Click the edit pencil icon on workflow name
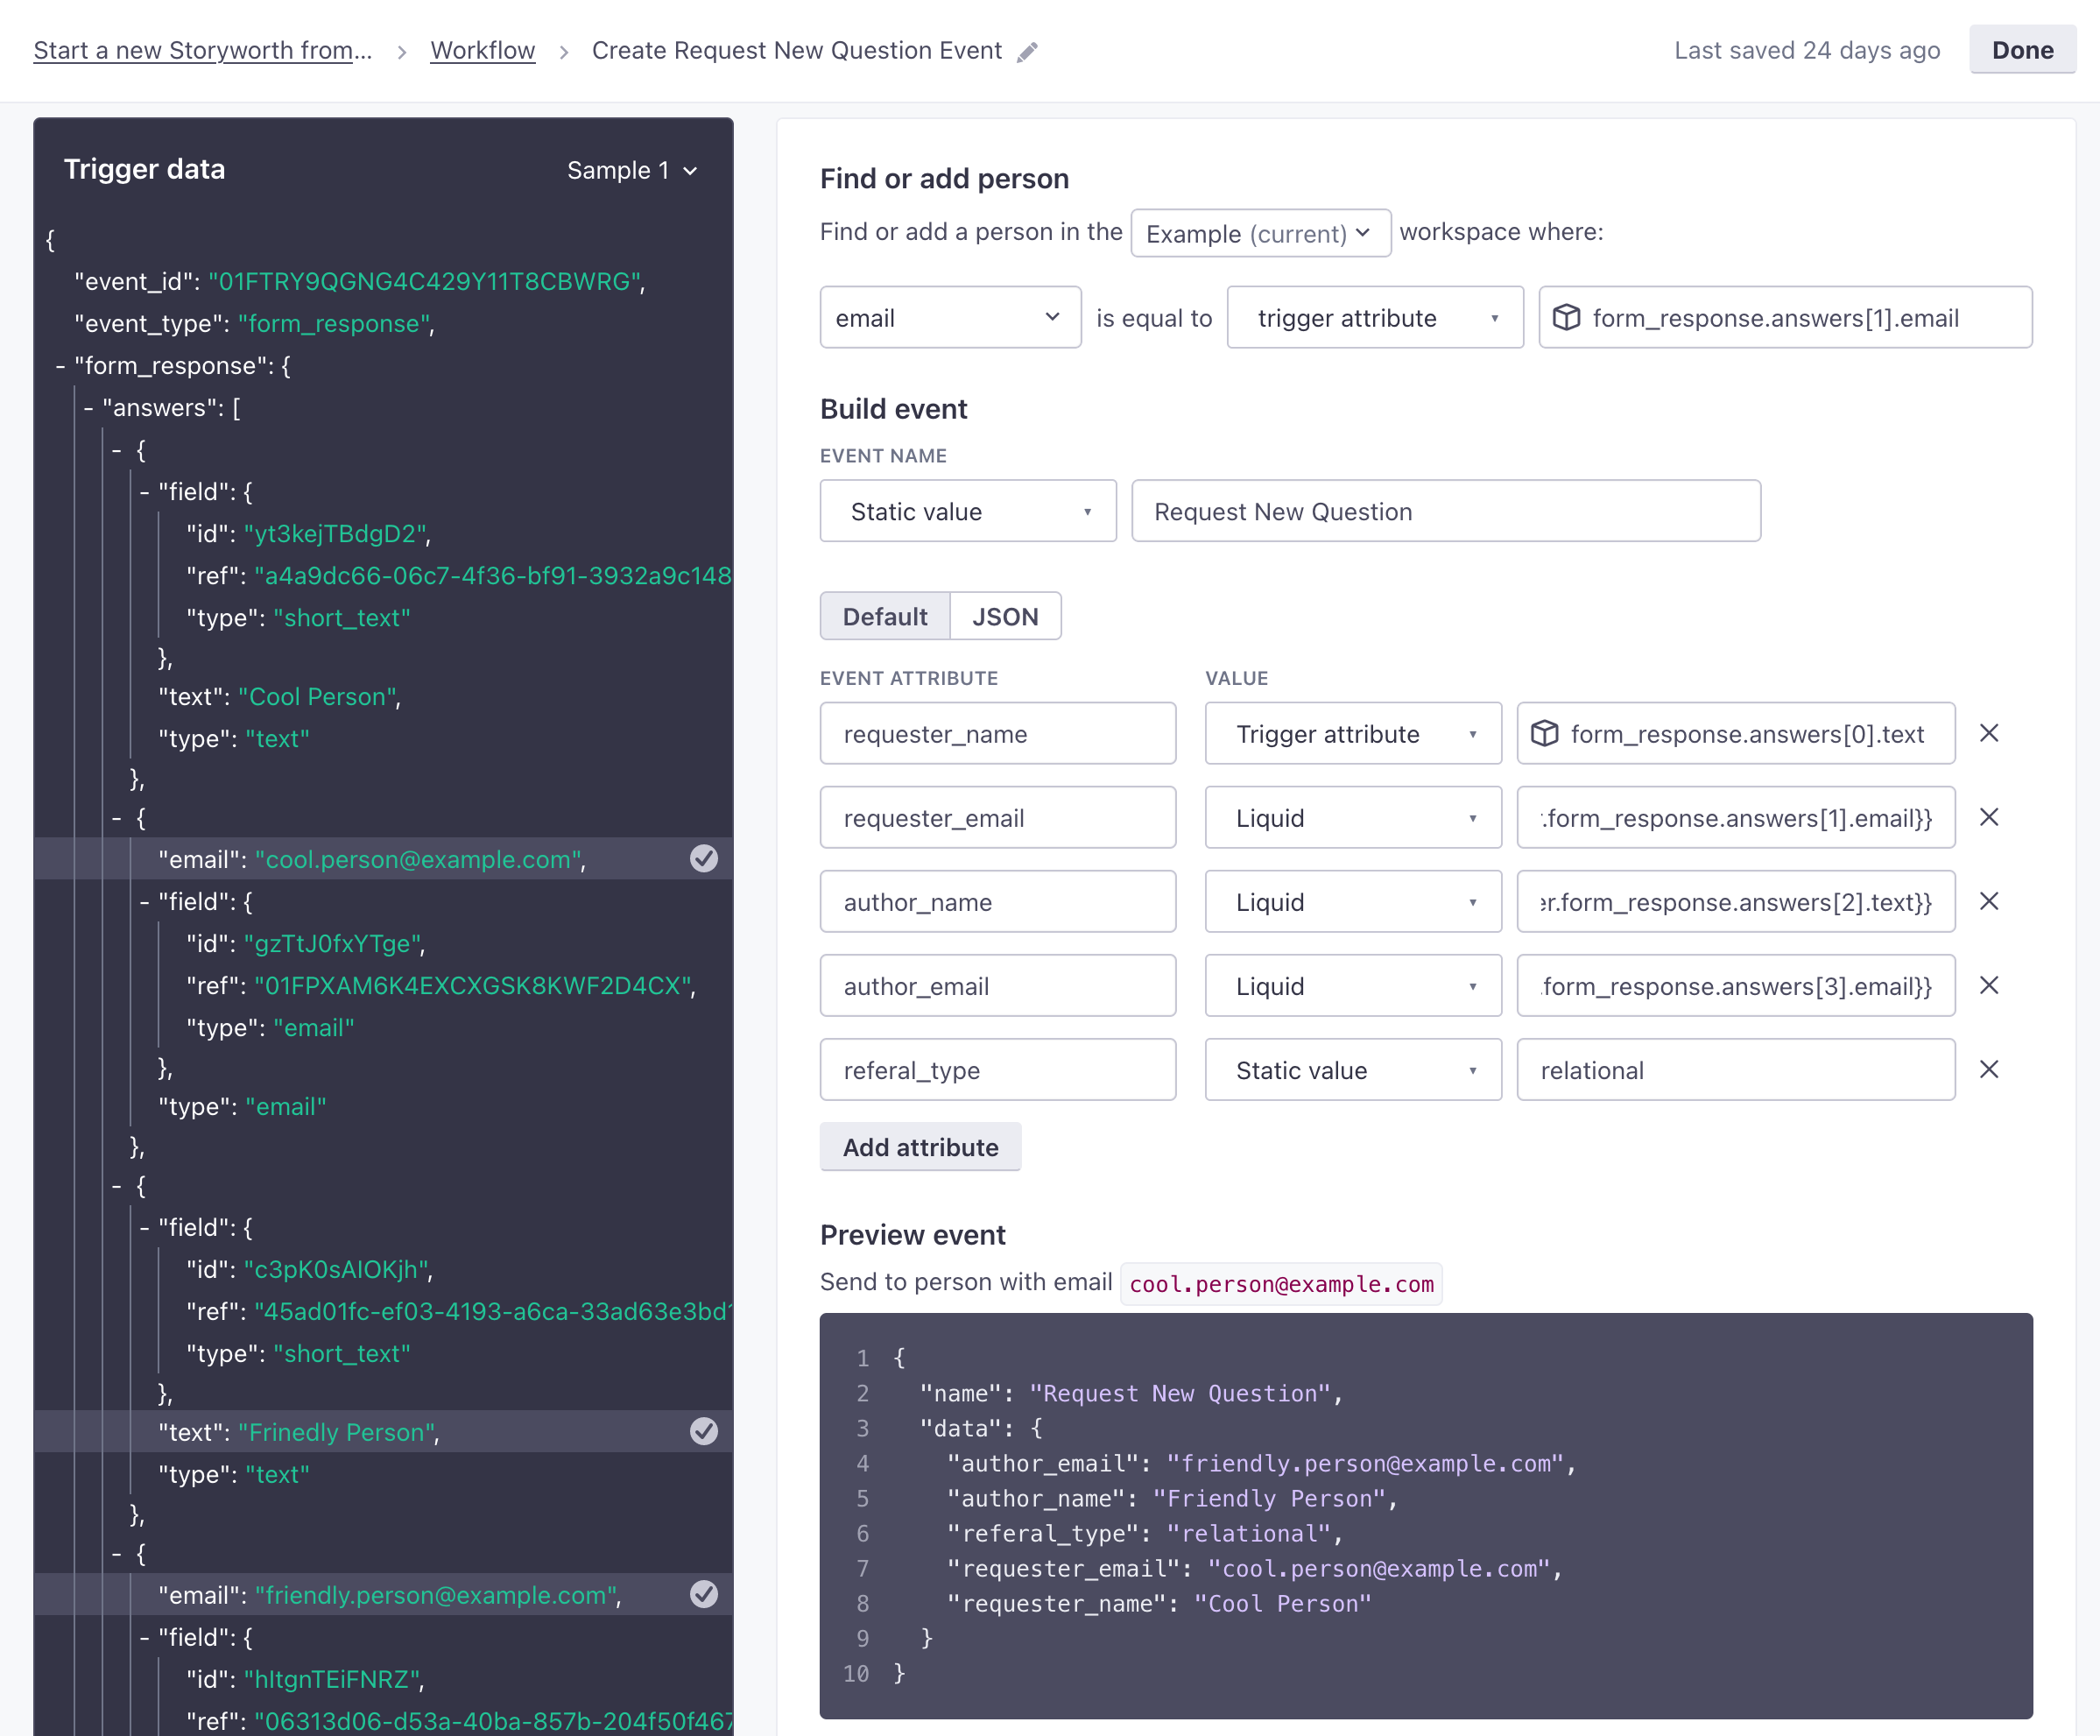Viewport: 2100px width, 1736px height. click(1032, 51)
